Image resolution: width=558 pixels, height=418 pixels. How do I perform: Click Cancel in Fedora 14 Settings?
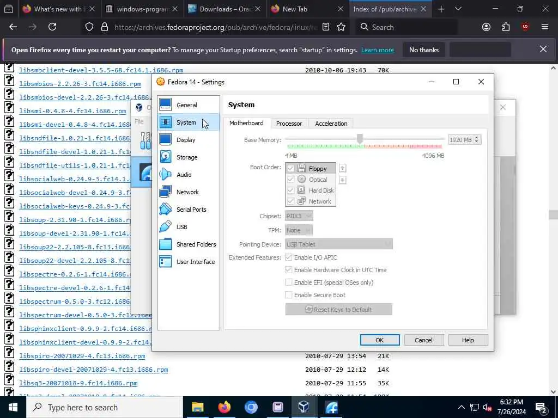(423, 340)
